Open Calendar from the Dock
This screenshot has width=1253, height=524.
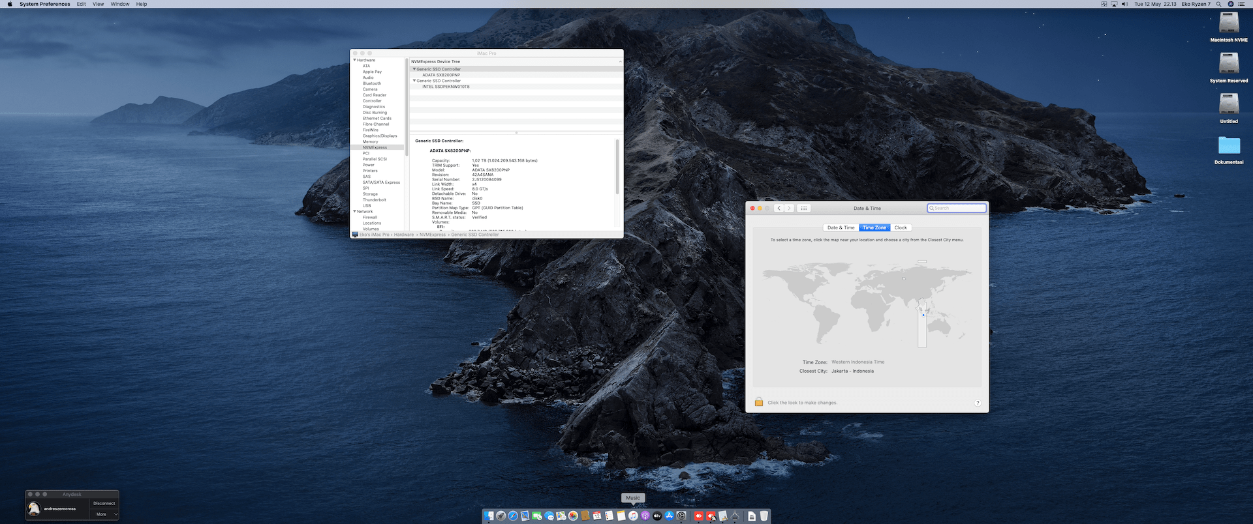(x=597, y=516)
